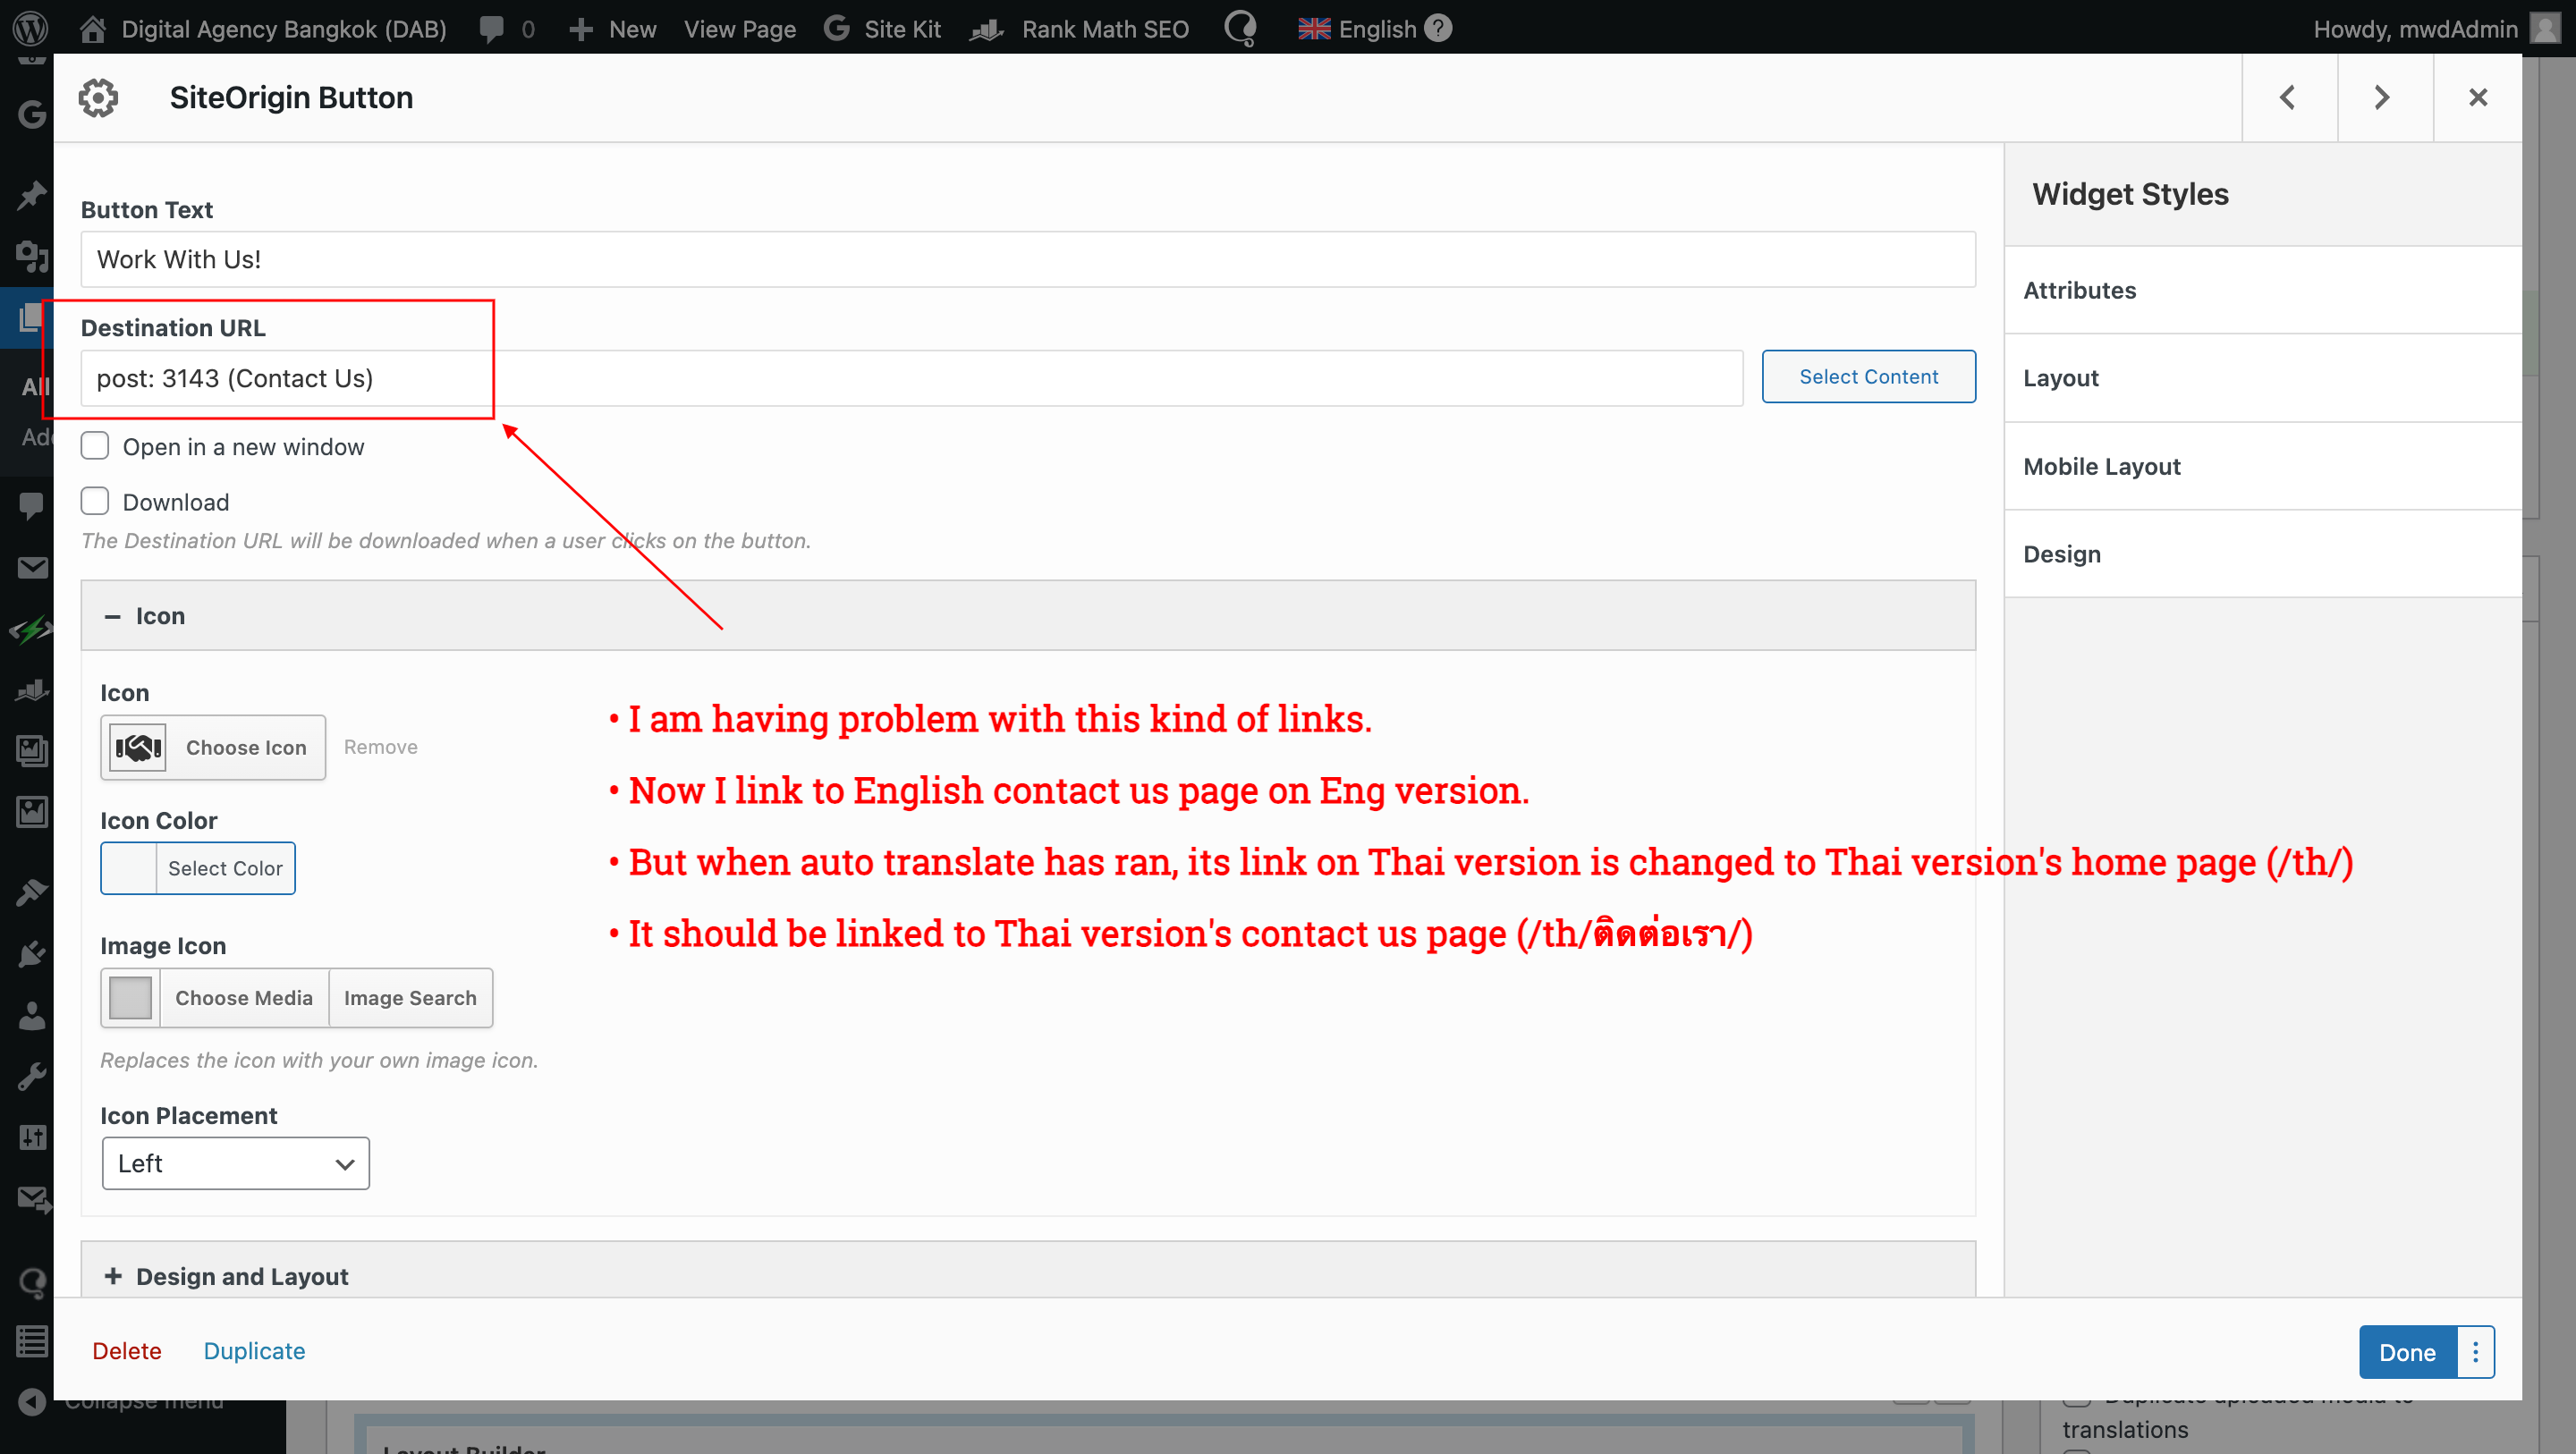The width and height of the screenshot is (2576, 1454).
Task: Click View Page in admin bar
Action: click(x=739, y=29)
